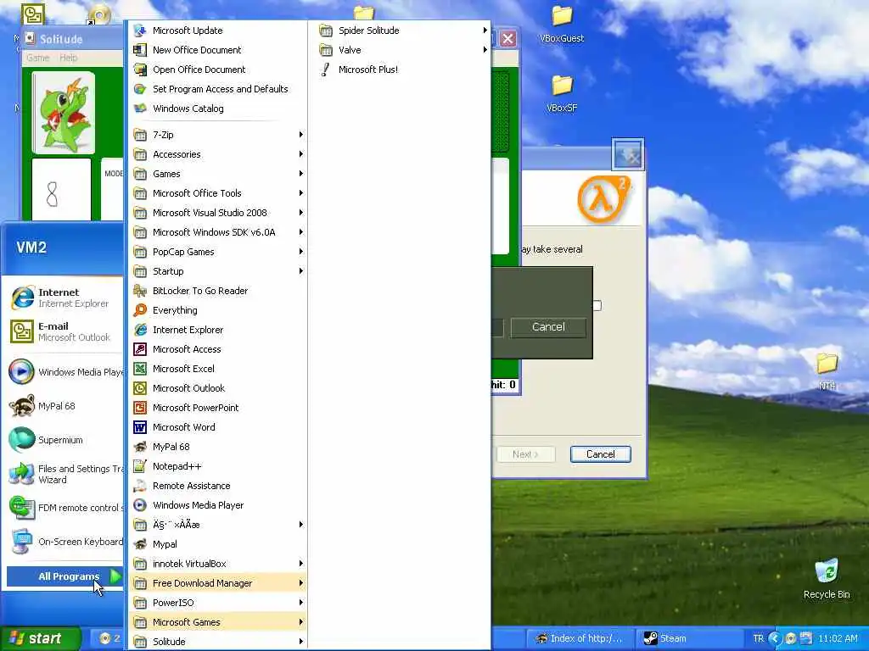
Task: Click the Microsoft Access icon
Action: [140, 349]
